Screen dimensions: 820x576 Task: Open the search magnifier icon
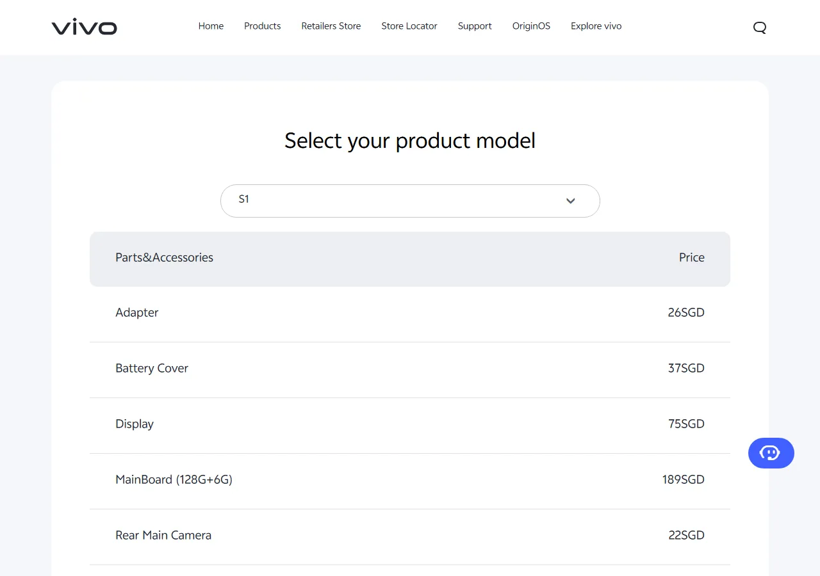coord(760,28)
